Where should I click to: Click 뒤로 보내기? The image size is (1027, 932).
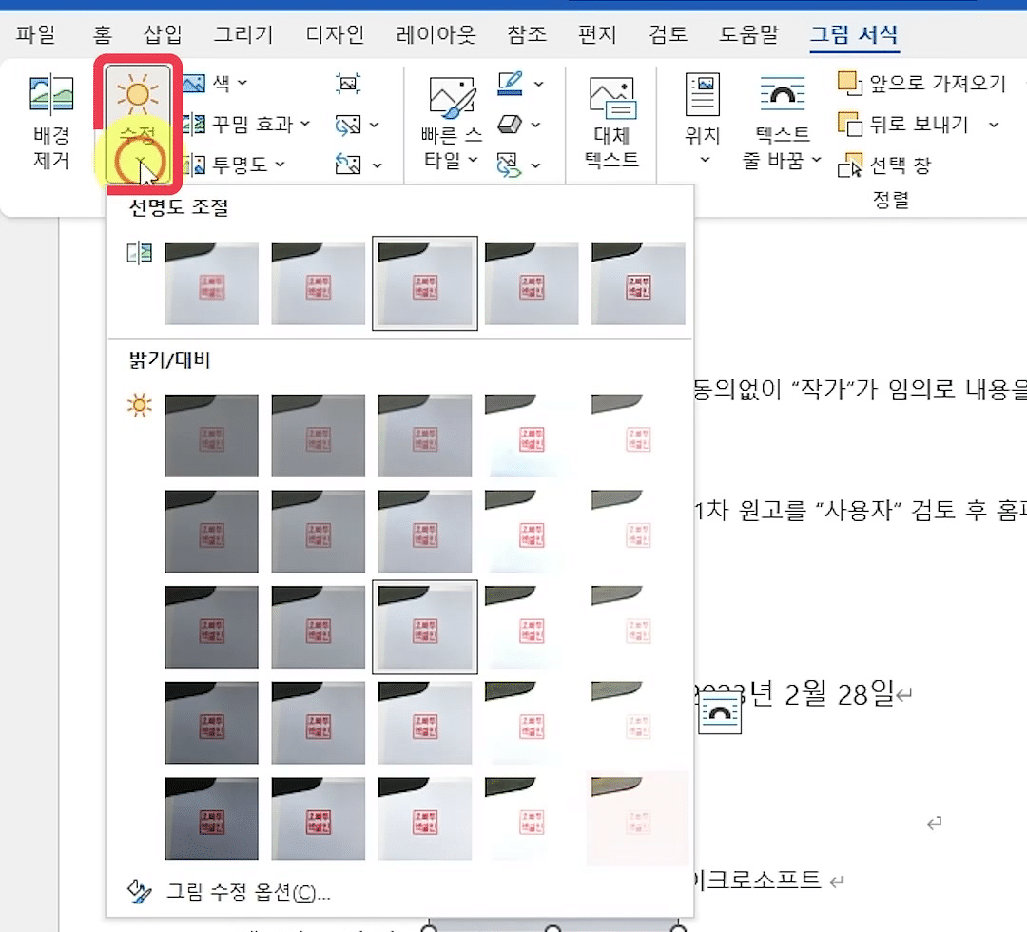tap(903, 124)
